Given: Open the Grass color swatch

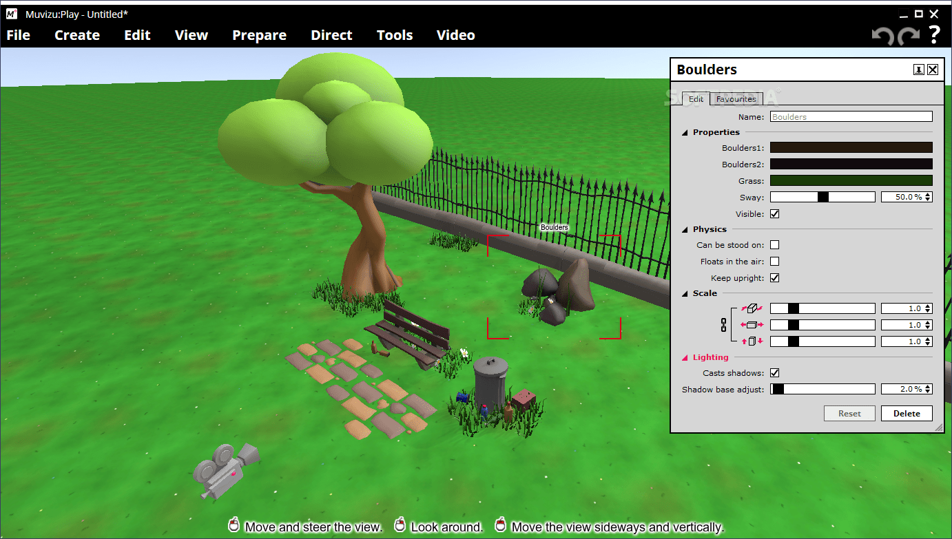Looking at the screenshot, I should click(851, 180).
